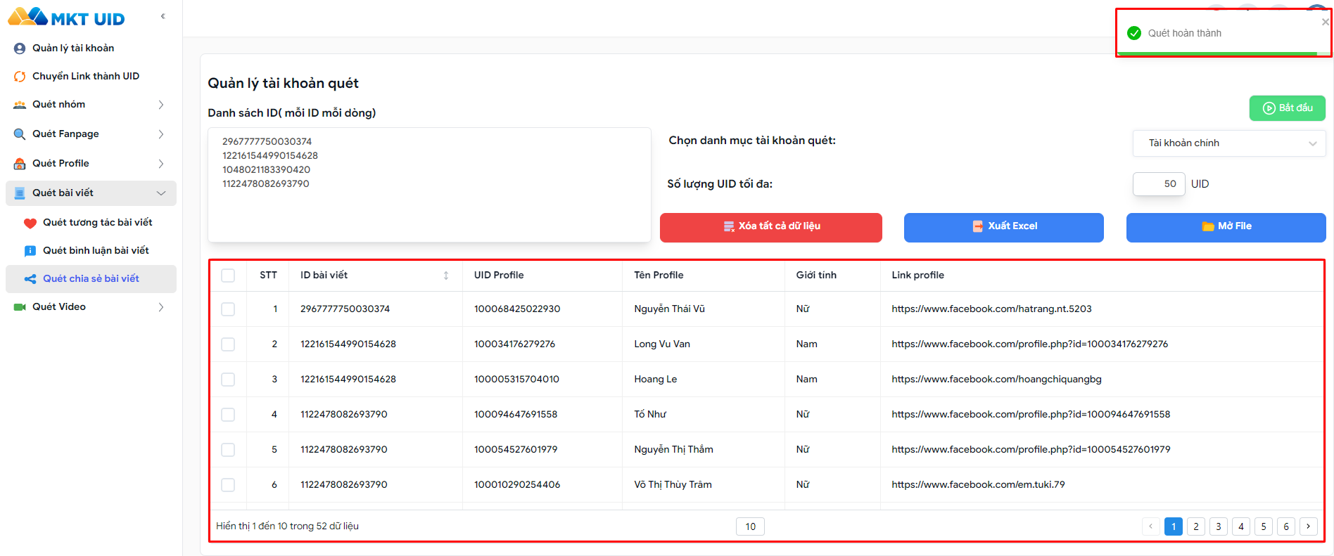
Task: Collapse the sidebar with the arrow icon
Action: [163, 16]
